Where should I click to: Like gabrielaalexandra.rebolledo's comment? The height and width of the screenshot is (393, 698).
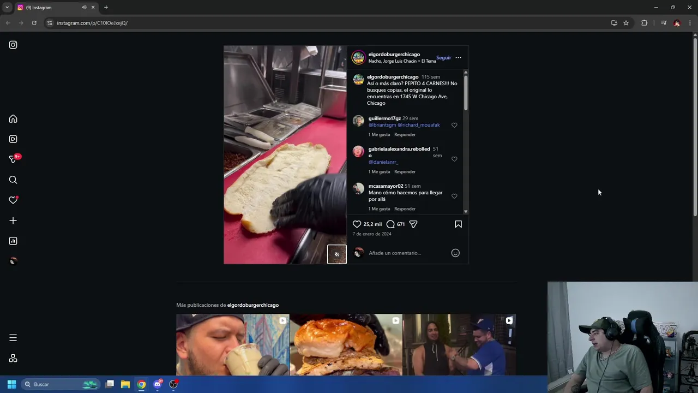coord(454,159)
